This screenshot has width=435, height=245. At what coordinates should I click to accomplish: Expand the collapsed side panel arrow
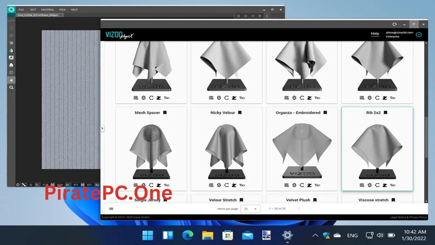tap(102, 128)
